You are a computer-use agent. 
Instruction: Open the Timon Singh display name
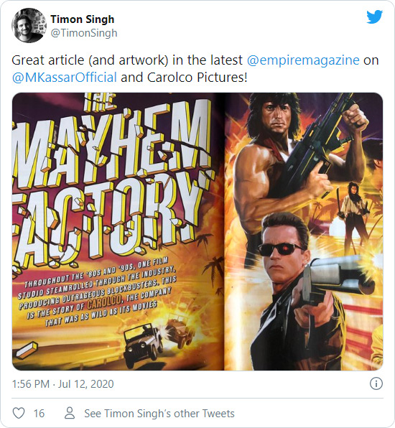(83, 19)
